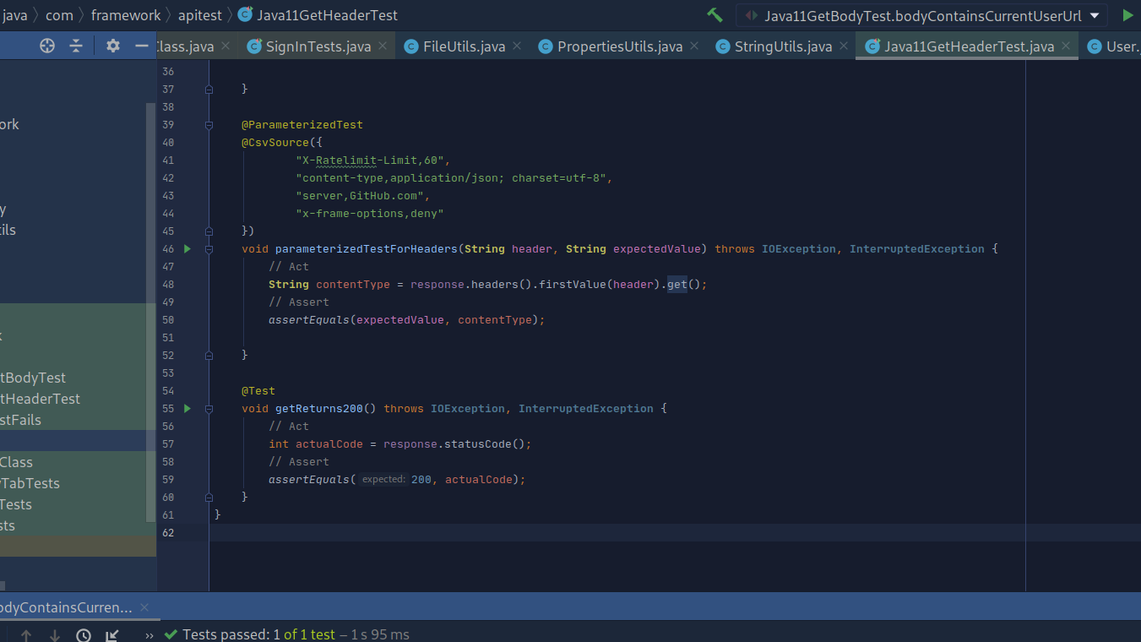Close the partially visible Class.java tab

pyautogui.click(x=225, y=46)
